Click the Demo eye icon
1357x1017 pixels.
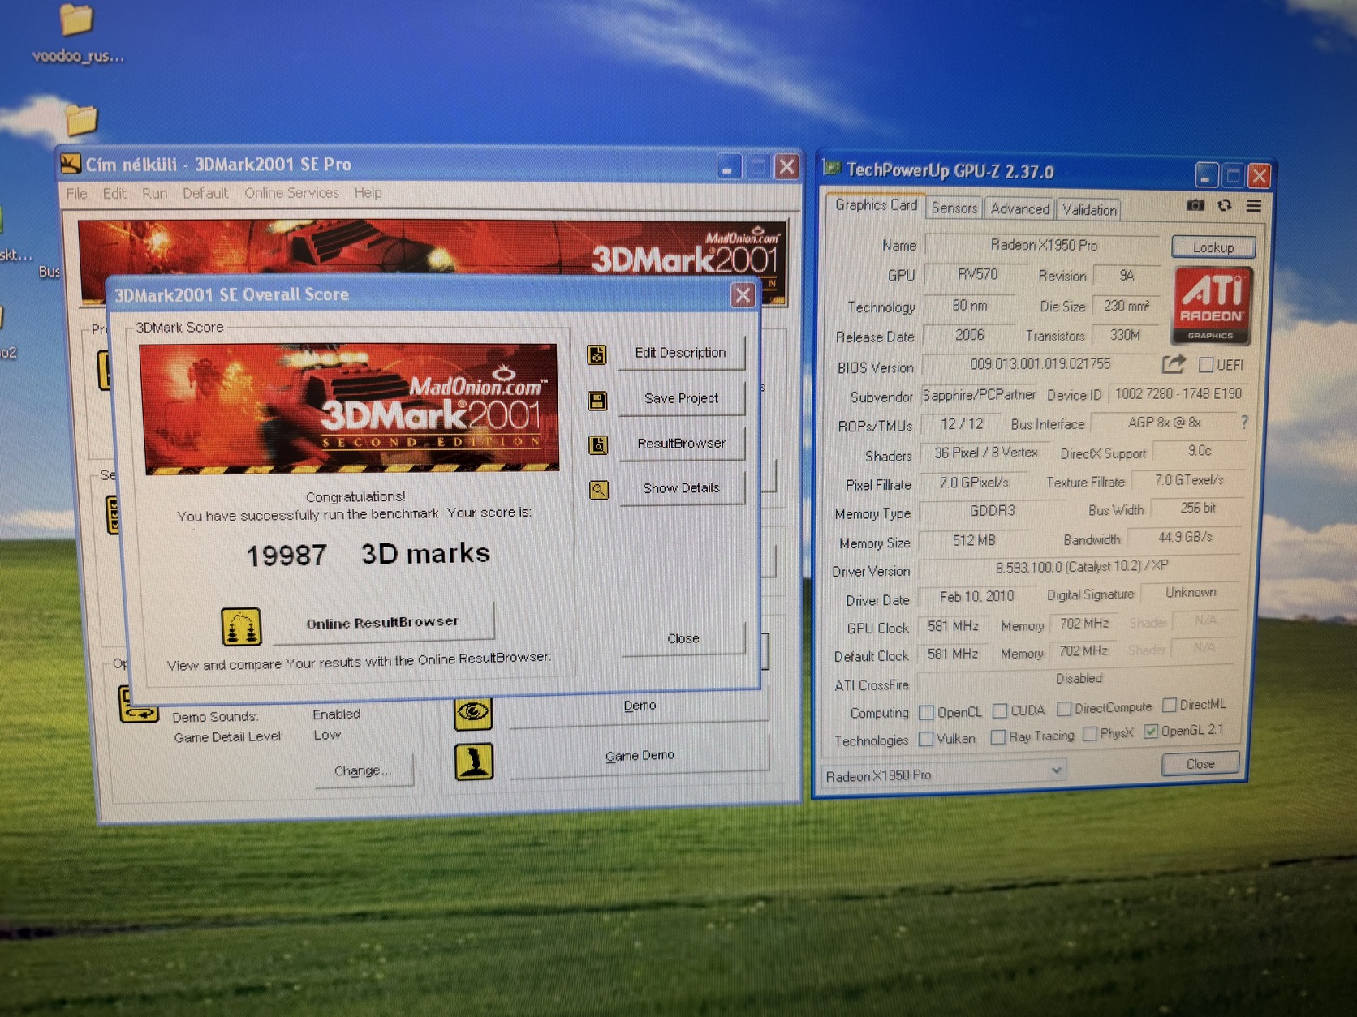click(473, 713)
